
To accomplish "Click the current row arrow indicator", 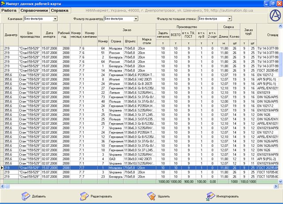I will click(x=2, y=168).
